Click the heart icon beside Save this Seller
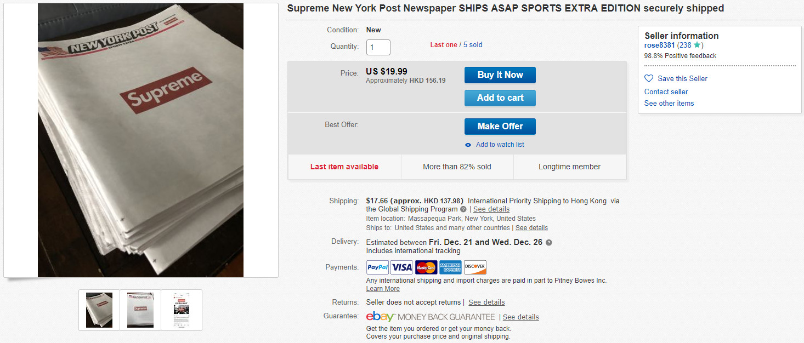This screenshot has height=343, width=804. tap(649, 78)
